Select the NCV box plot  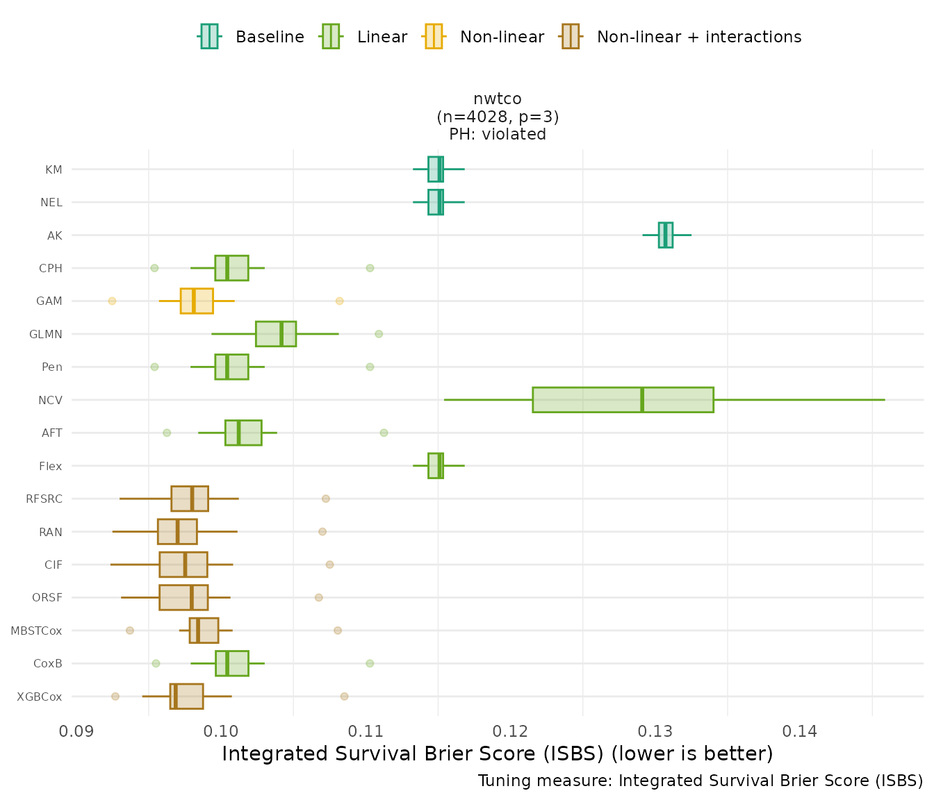click(x=623, y=400)
